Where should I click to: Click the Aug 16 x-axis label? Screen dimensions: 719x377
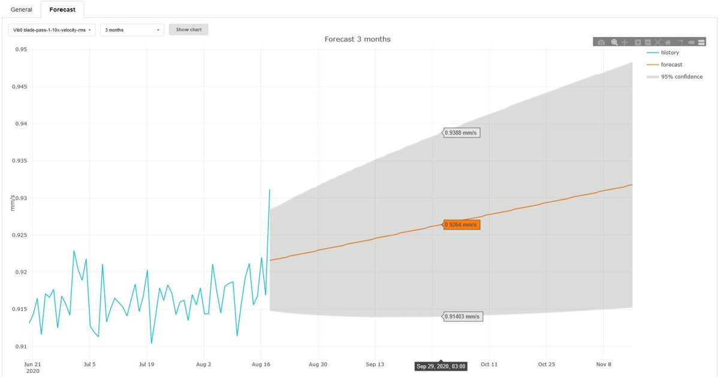261,364
